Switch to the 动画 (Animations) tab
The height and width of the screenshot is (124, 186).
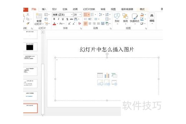tap(75, 9)
